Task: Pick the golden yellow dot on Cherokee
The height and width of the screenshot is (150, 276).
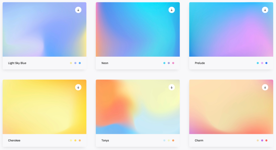Action: (x=75, y=140)
